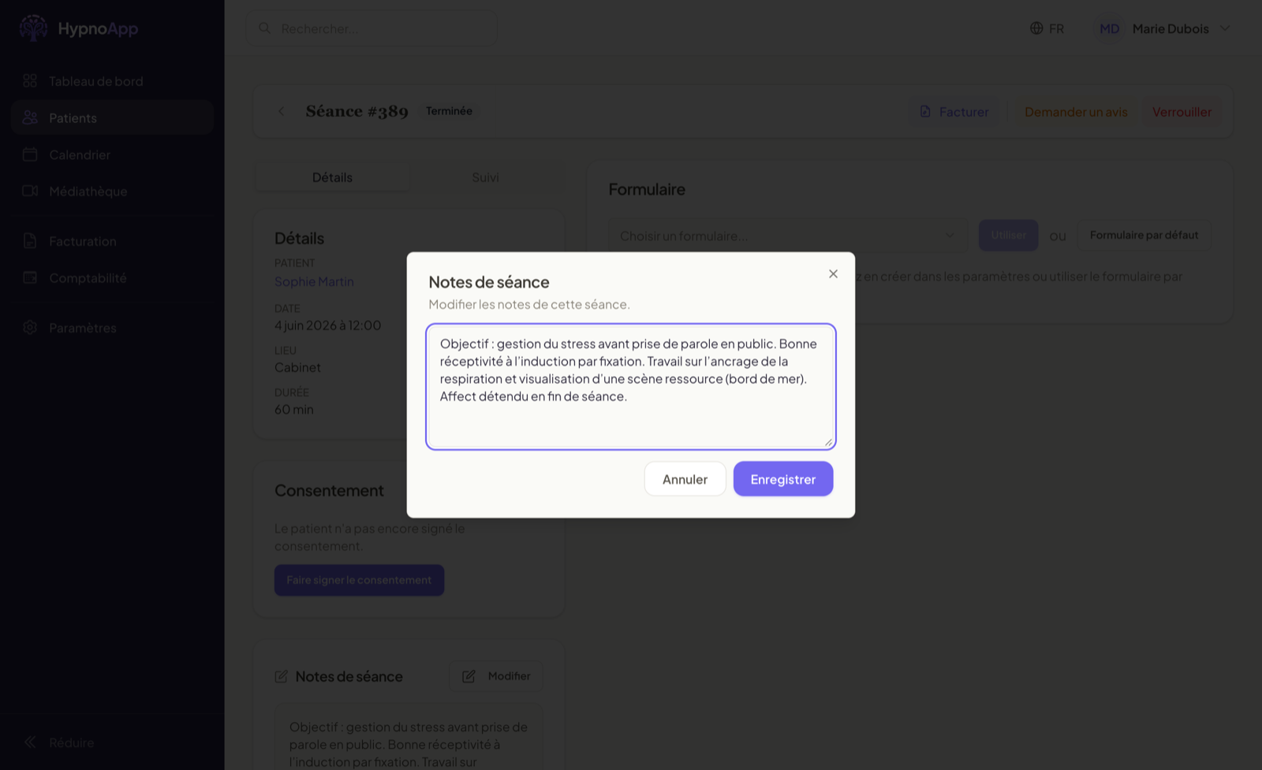Screen dimensions: 1262x770
Task: Click the Verrouiller button
Action: pyautogui.click(x=1182, y=112)
